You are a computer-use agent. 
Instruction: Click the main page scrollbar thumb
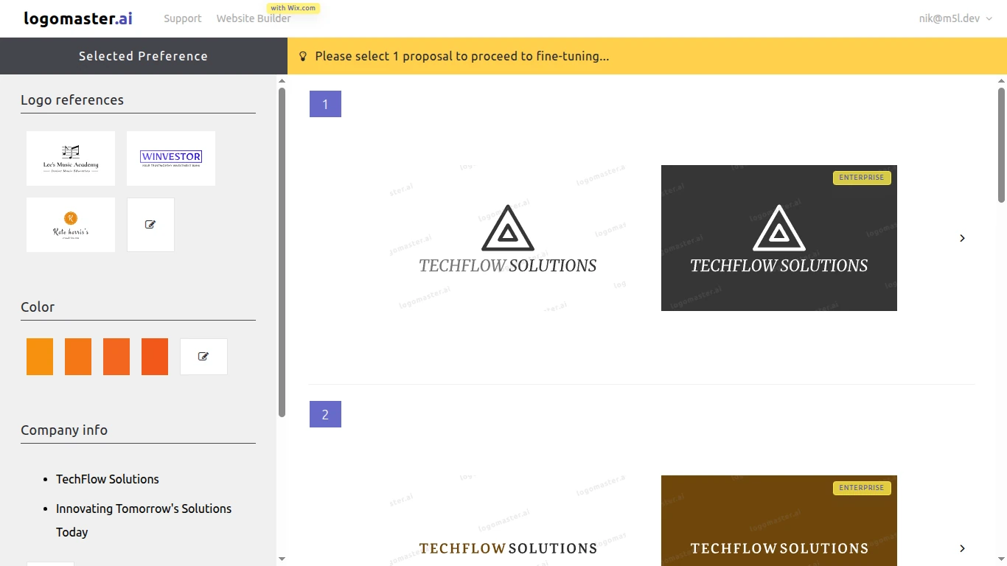pos(1001,145)
